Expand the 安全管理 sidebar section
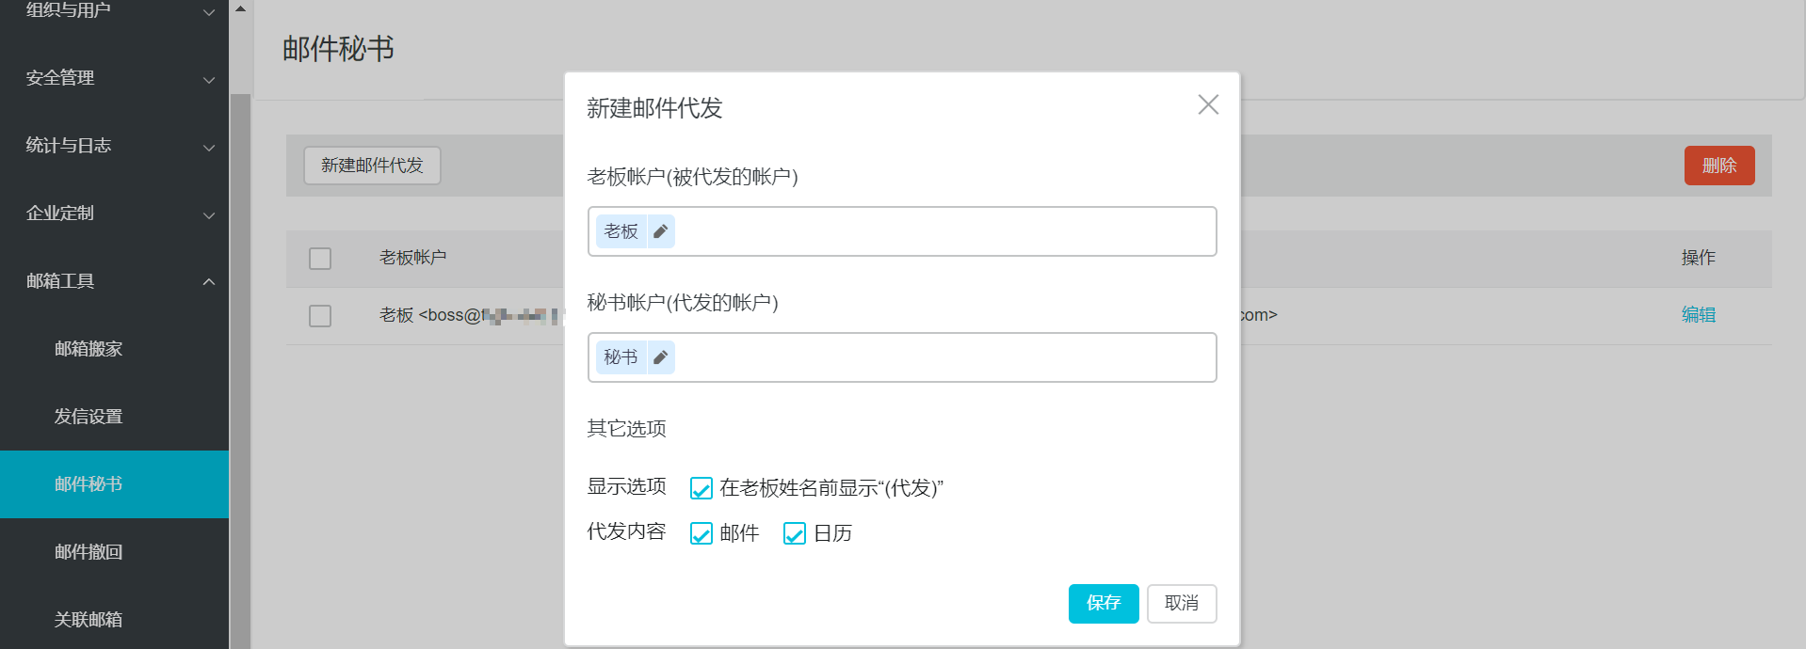Image resolution: width=1806 pixels, height=649 pixels. [x=114, y=78]
